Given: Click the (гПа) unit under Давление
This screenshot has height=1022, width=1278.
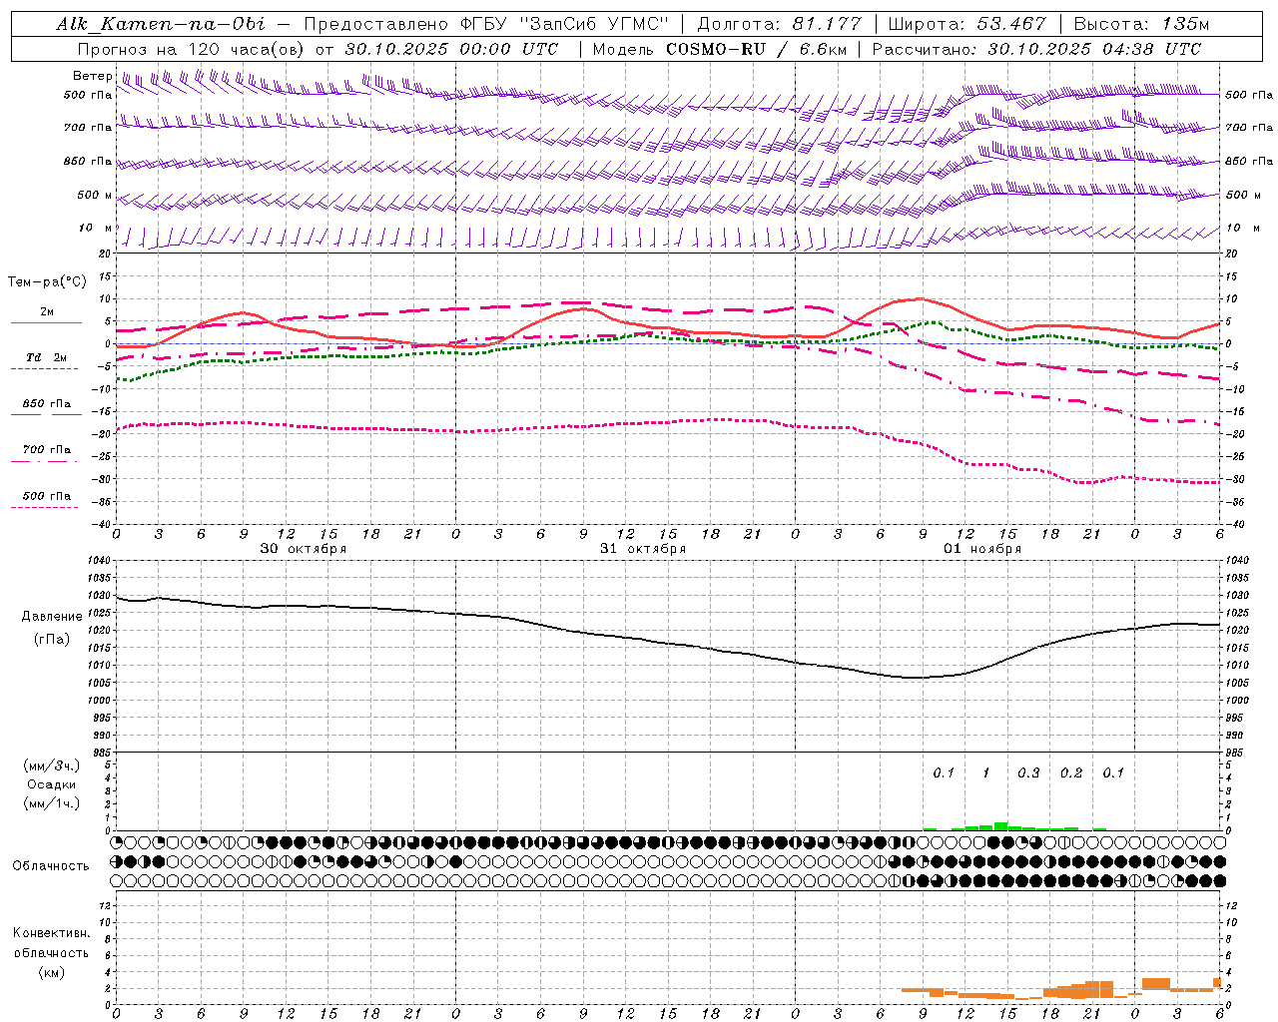Looking at the screenshot, I should (52, 640).
